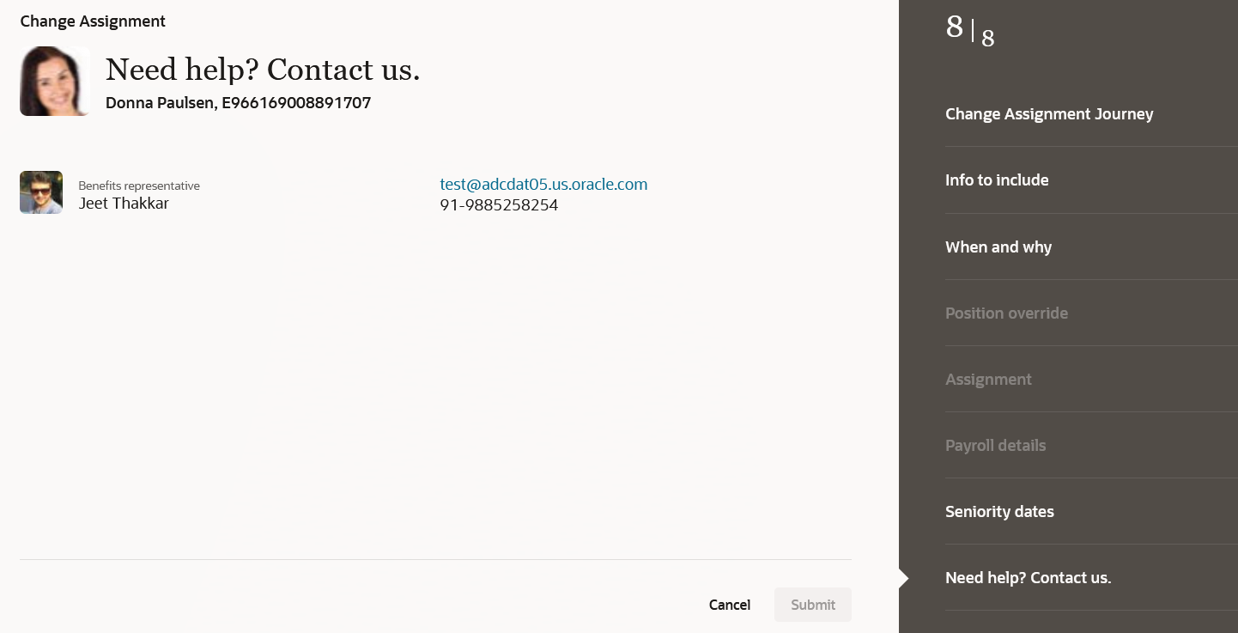Image resolution: width=1238 pixels, height=633 pixels.
Task: Open the Info to include step
Action: coord(997,180)
